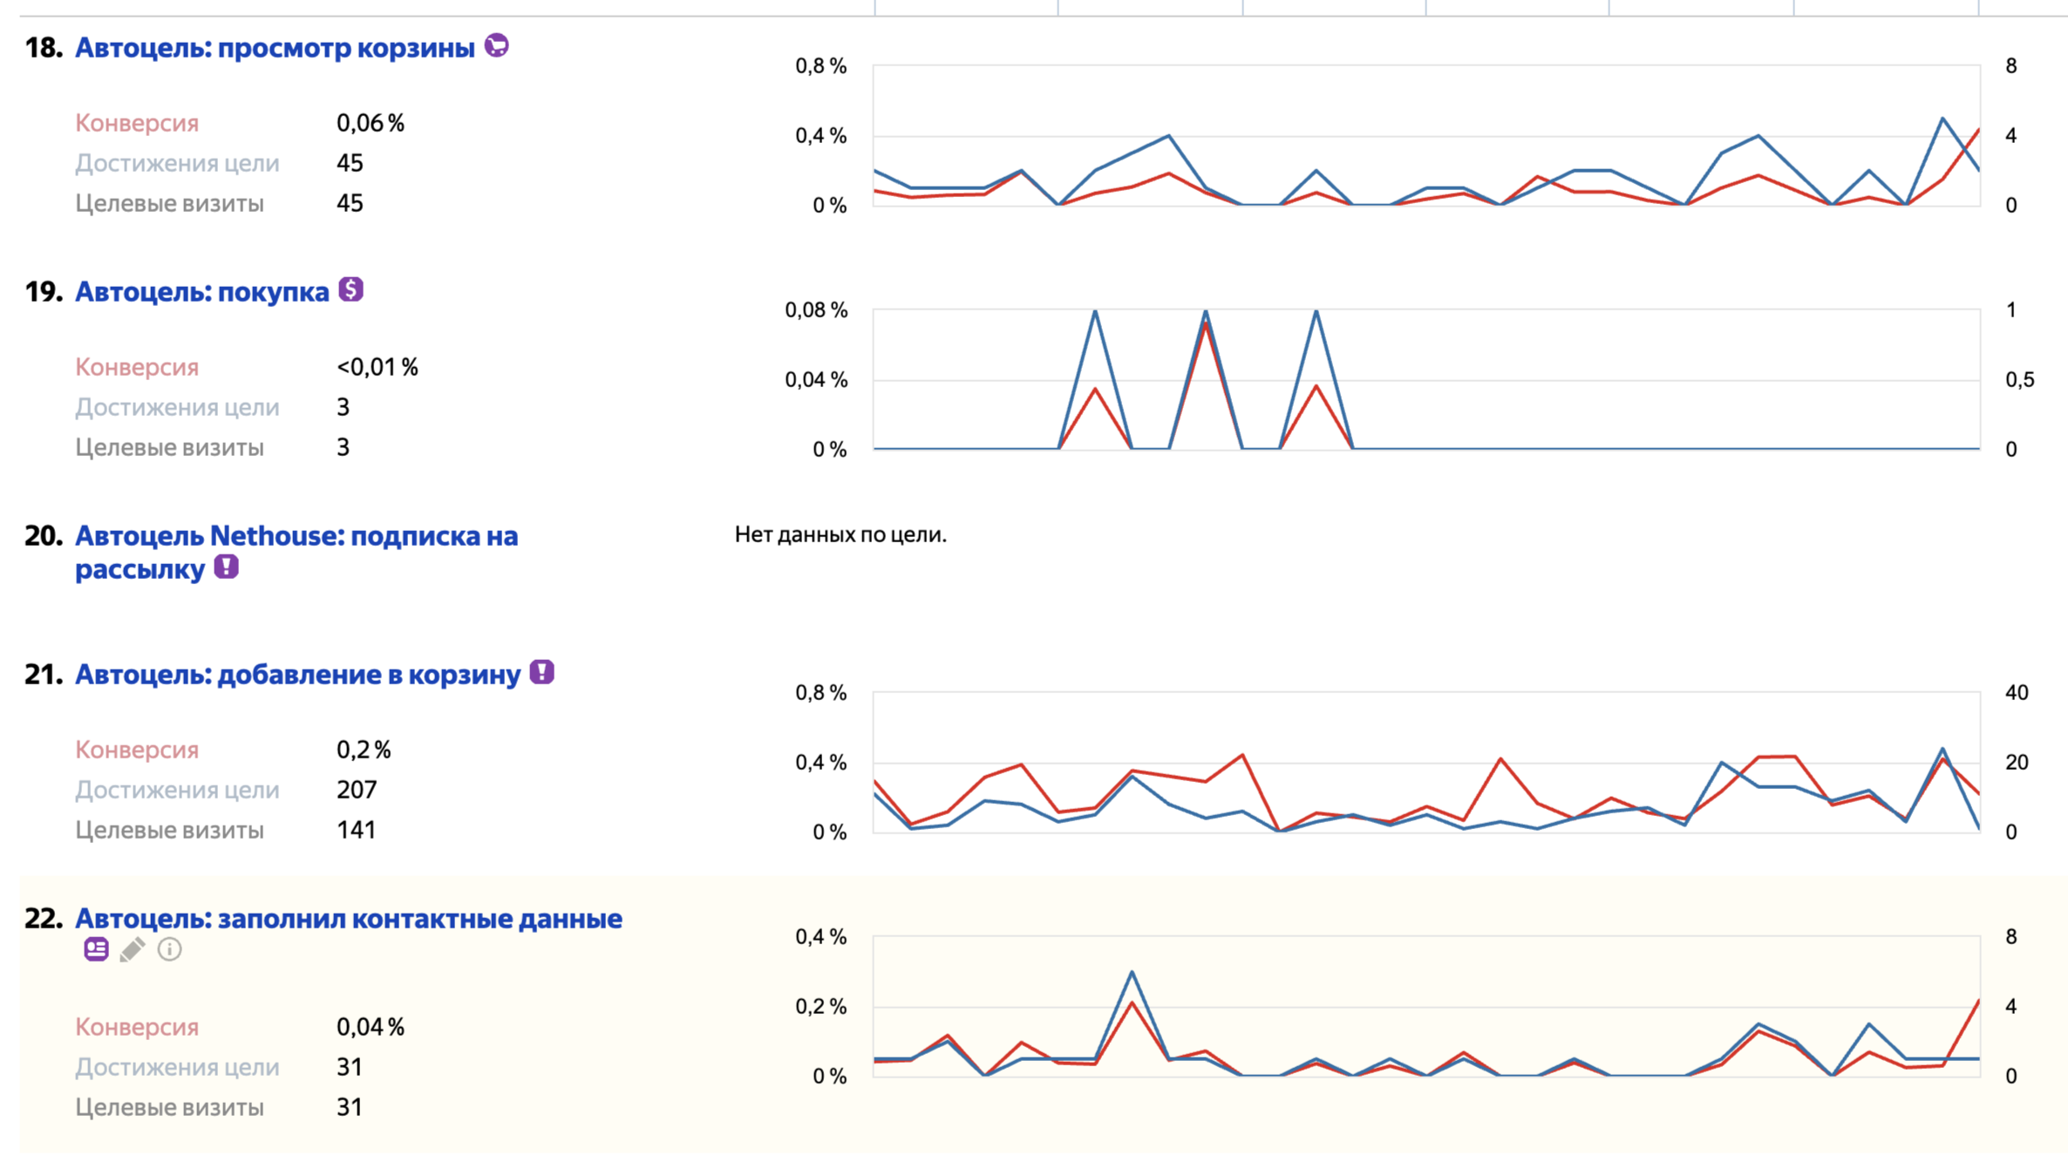Click exclamation icon after "подписка на рассылку" title
Screen dimensions: 2068x1176
pyautogui.click(x=227, y=567)
